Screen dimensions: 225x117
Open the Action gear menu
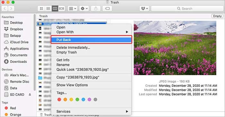84,9
